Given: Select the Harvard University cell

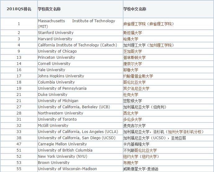Looking at the screenshot, I should [80, 39].
